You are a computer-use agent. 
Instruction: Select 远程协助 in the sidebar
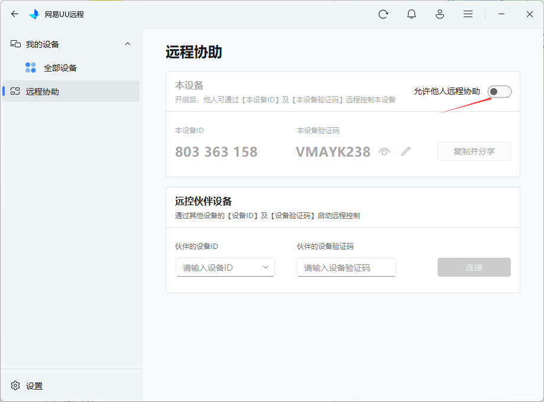coord(43,92)
